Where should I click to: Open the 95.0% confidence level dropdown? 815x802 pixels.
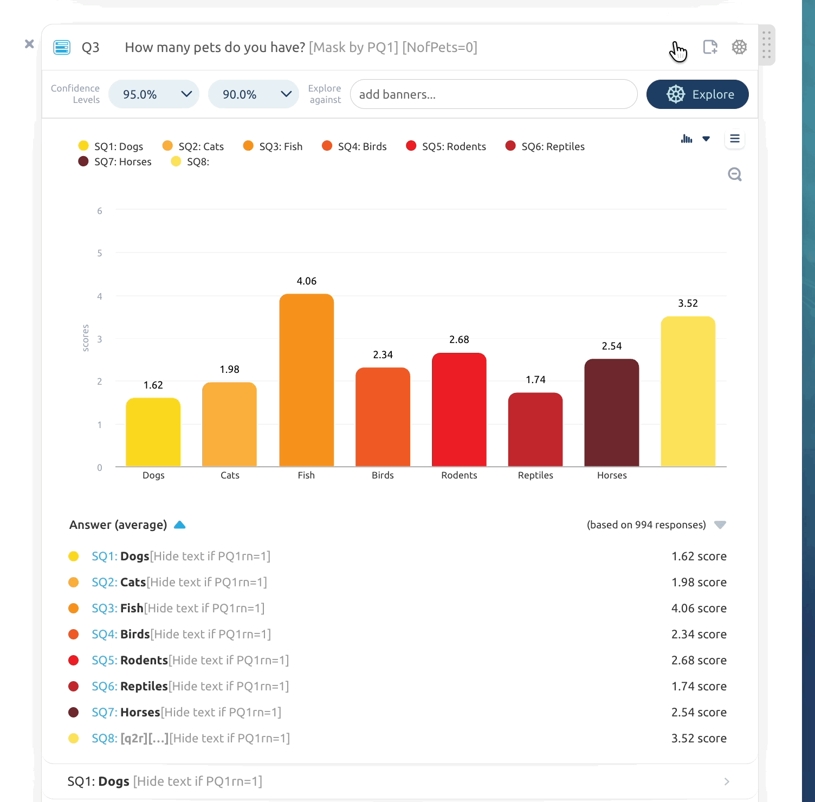[154, 94]
